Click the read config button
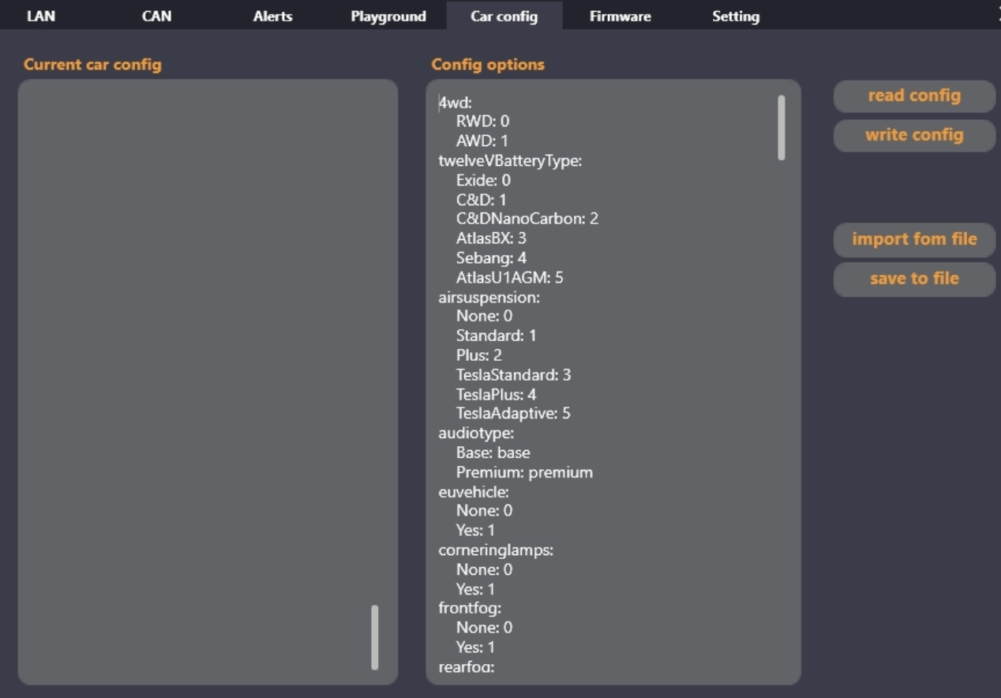The image size is (1001, 698). point(913,96)
